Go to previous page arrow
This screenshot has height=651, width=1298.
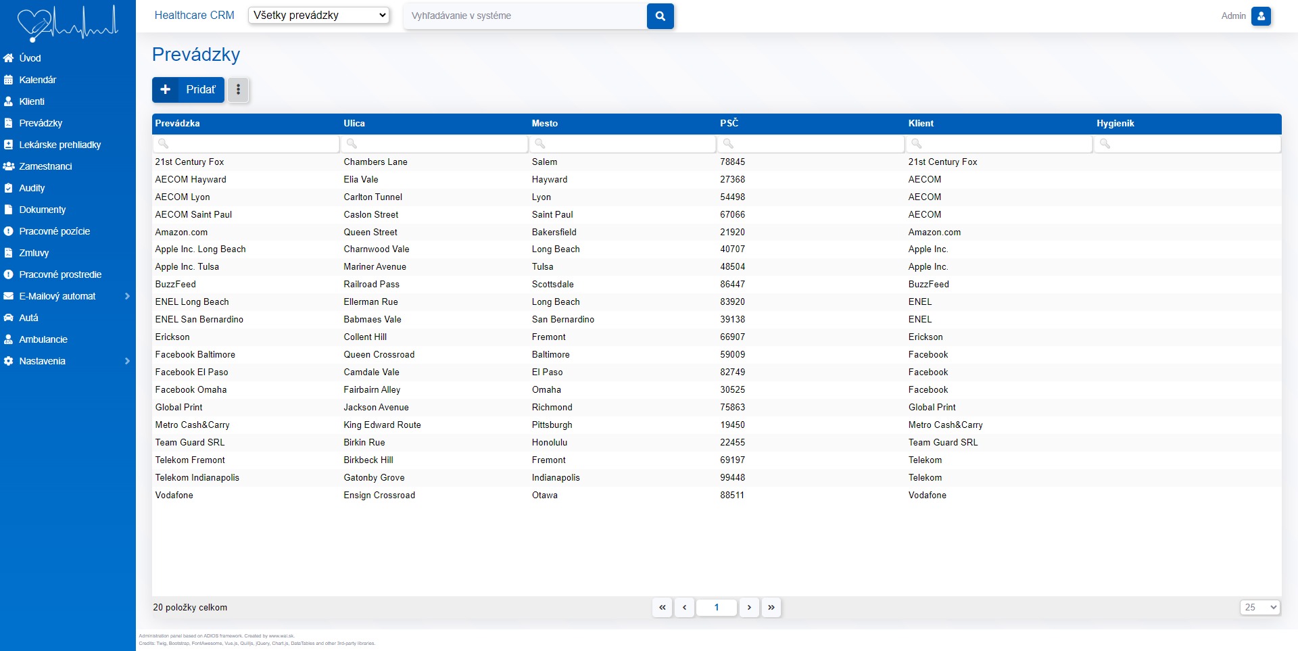pyautogui.click(x=685, y=608)
